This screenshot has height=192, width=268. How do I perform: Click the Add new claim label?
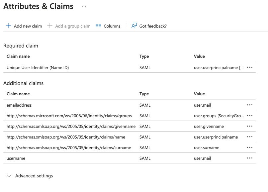click(28, 26)
